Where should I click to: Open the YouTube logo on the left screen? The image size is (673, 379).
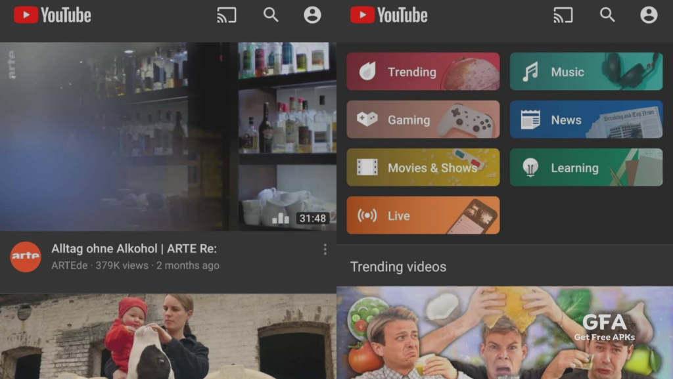(x=53, y=15)
